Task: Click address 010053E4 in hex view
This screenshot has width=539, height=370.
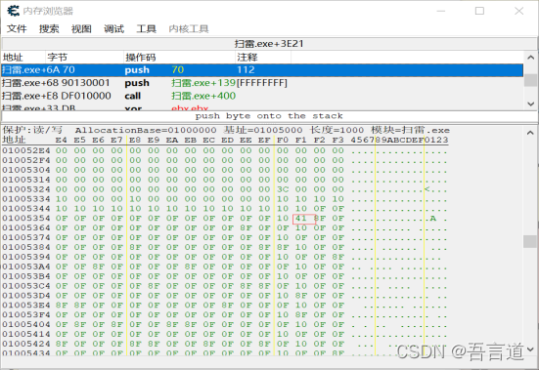Action: 26,306
